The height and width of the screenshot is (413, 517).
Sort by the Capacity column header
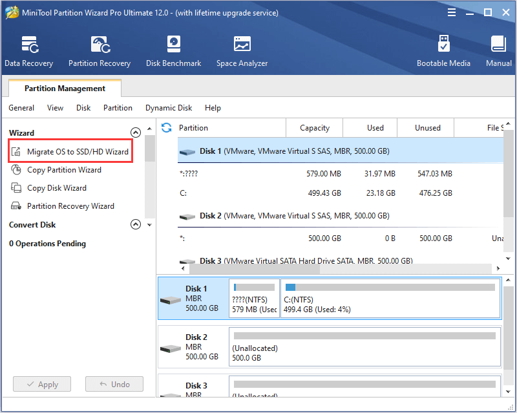click(x=315, y=128)
